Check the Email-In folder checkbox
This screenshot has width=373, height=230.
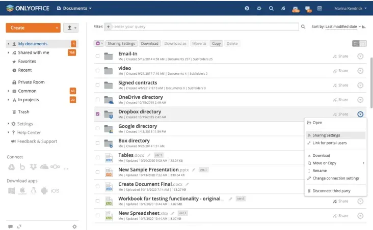coord(97,56)
